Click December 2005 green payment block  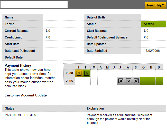[x=159, y=81]
